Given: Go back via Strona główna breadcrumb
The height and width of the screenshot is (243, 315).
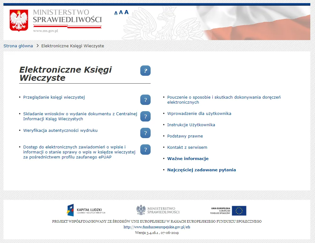Looking at the screenshot, I should tap(18, 46).
